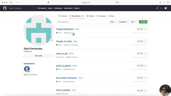
Task: Click the Beta label under Achievements
Action: tap(26, 75)
